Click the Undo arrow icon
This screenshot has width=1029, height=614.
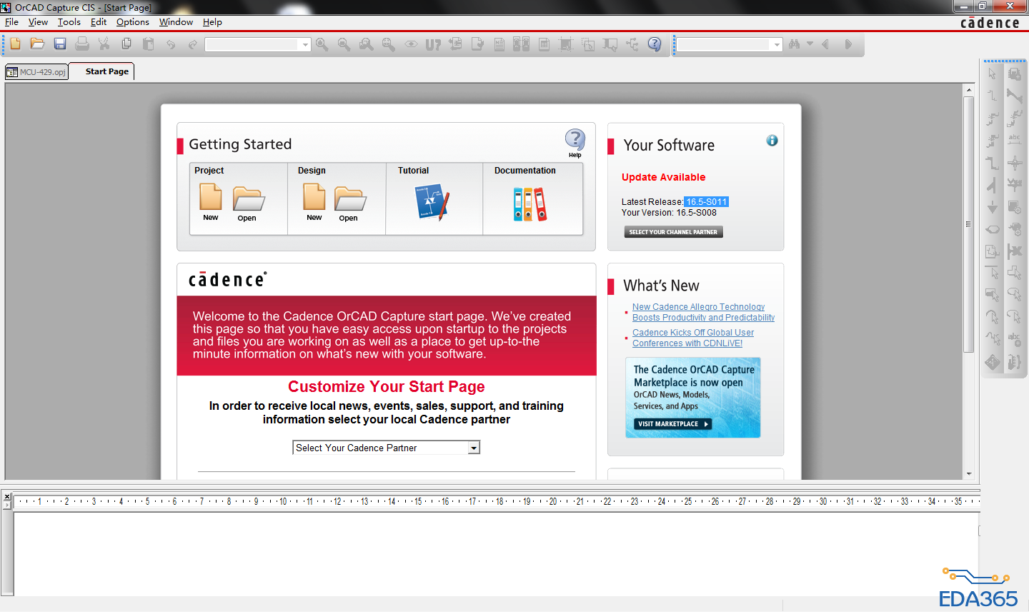(171, 44)
